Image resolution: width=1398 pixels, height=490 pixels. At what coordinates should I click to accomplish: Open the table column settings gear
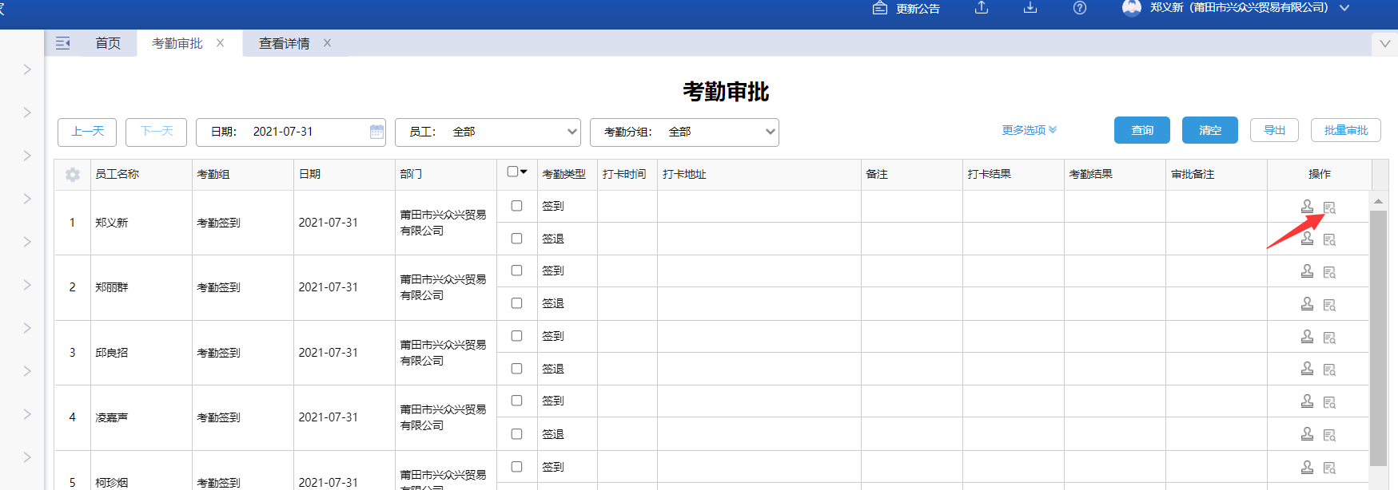(73, 175)
